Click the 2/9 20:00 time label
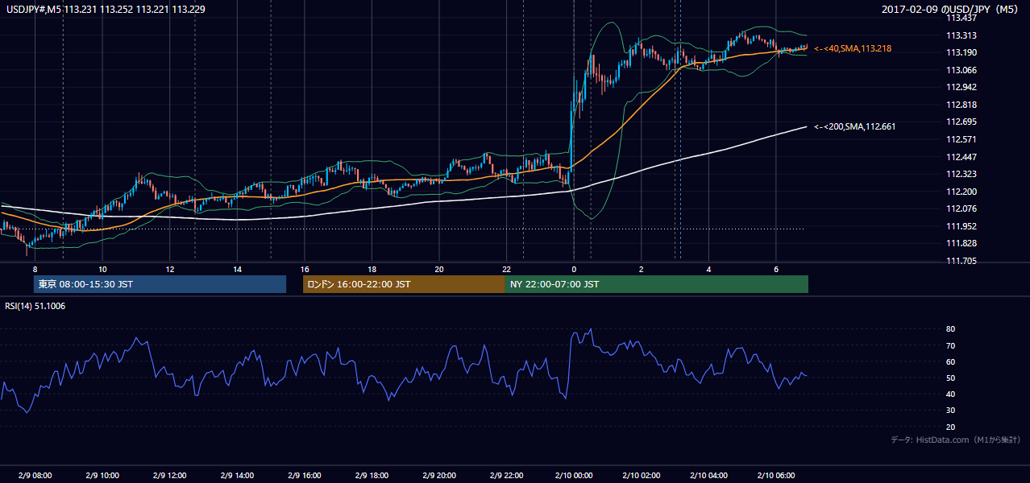 click(438, 475)
